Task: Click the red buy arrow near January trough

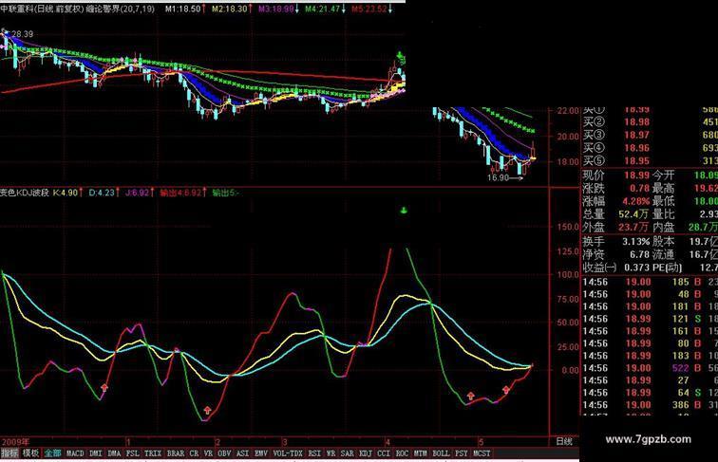Action: [104, 387]
